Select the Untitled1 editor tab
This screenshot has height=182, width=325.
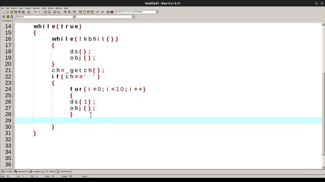7,21
